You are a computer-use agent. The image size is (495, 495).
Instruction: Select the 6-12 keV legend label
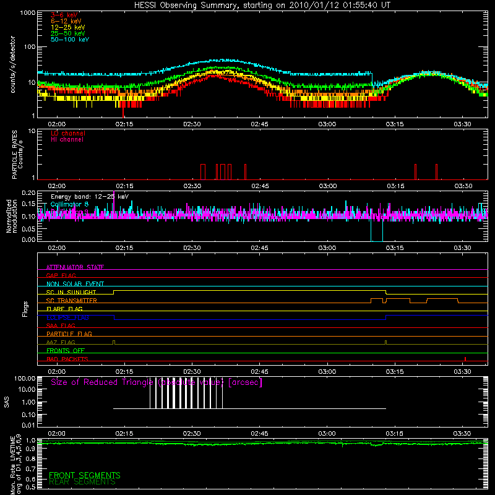(66, 21)
